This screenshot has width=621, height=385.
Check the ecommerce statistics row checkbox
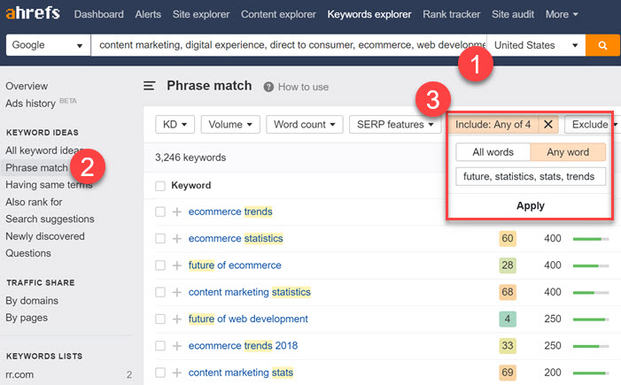(x=160, y=239)
